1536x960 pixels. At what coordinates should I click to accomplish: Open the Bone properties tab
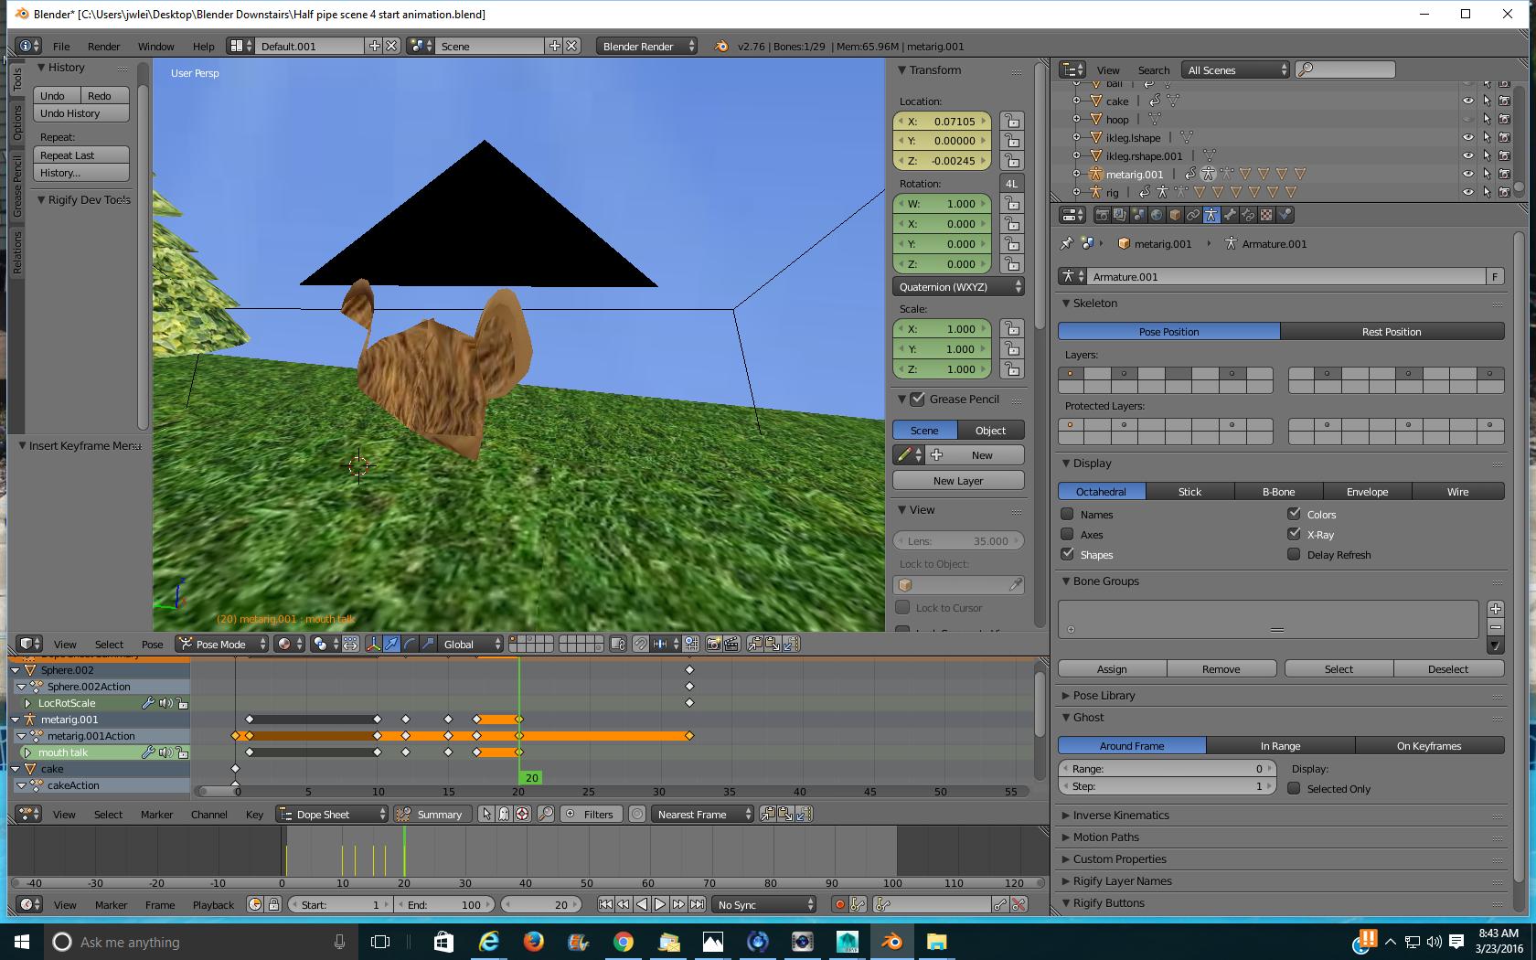tap(1230, 215)
